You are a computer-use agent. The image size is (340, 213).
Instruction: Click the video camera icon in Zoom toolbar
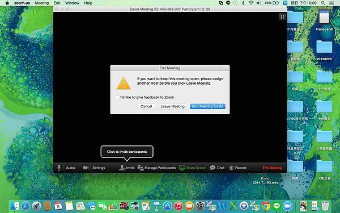(x=86, y=168)
